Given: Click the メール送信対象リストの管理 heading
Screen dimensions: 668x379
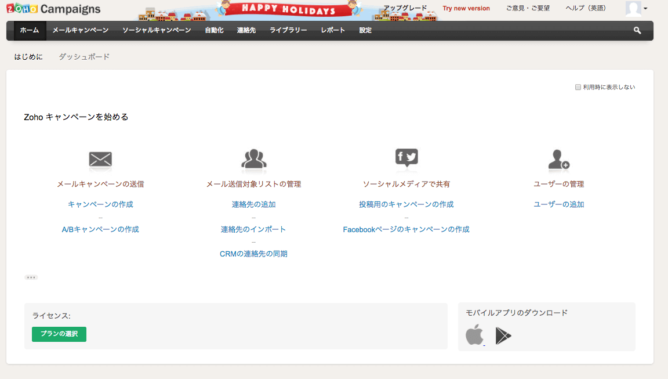Looking at the screenshot, I should (253, 184).
